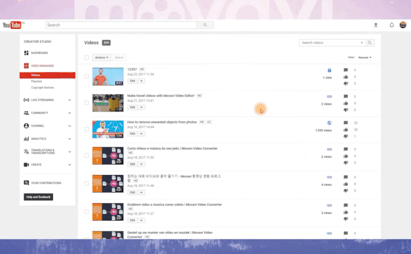The height and width of the screenshot is (254, 411).
Task: Click the Community people icon
Action: click(x=26, y=113)
